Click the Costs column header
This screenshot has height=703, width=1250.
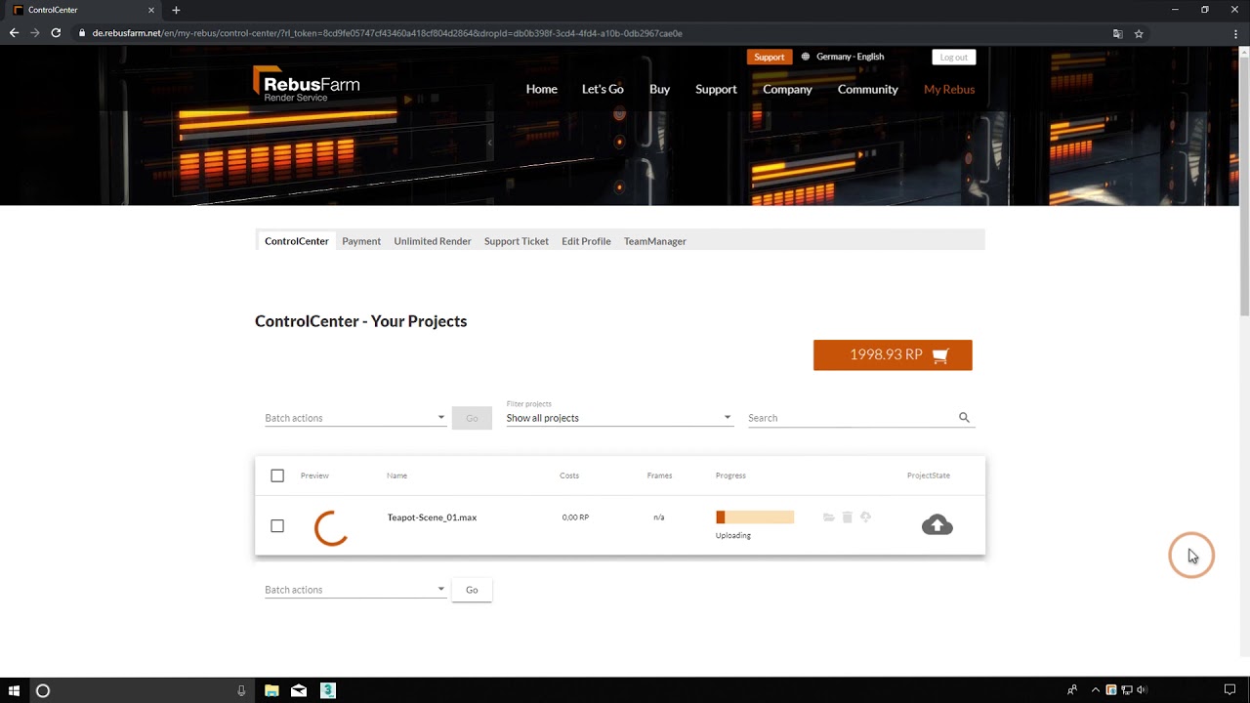(x=569, y=476)
